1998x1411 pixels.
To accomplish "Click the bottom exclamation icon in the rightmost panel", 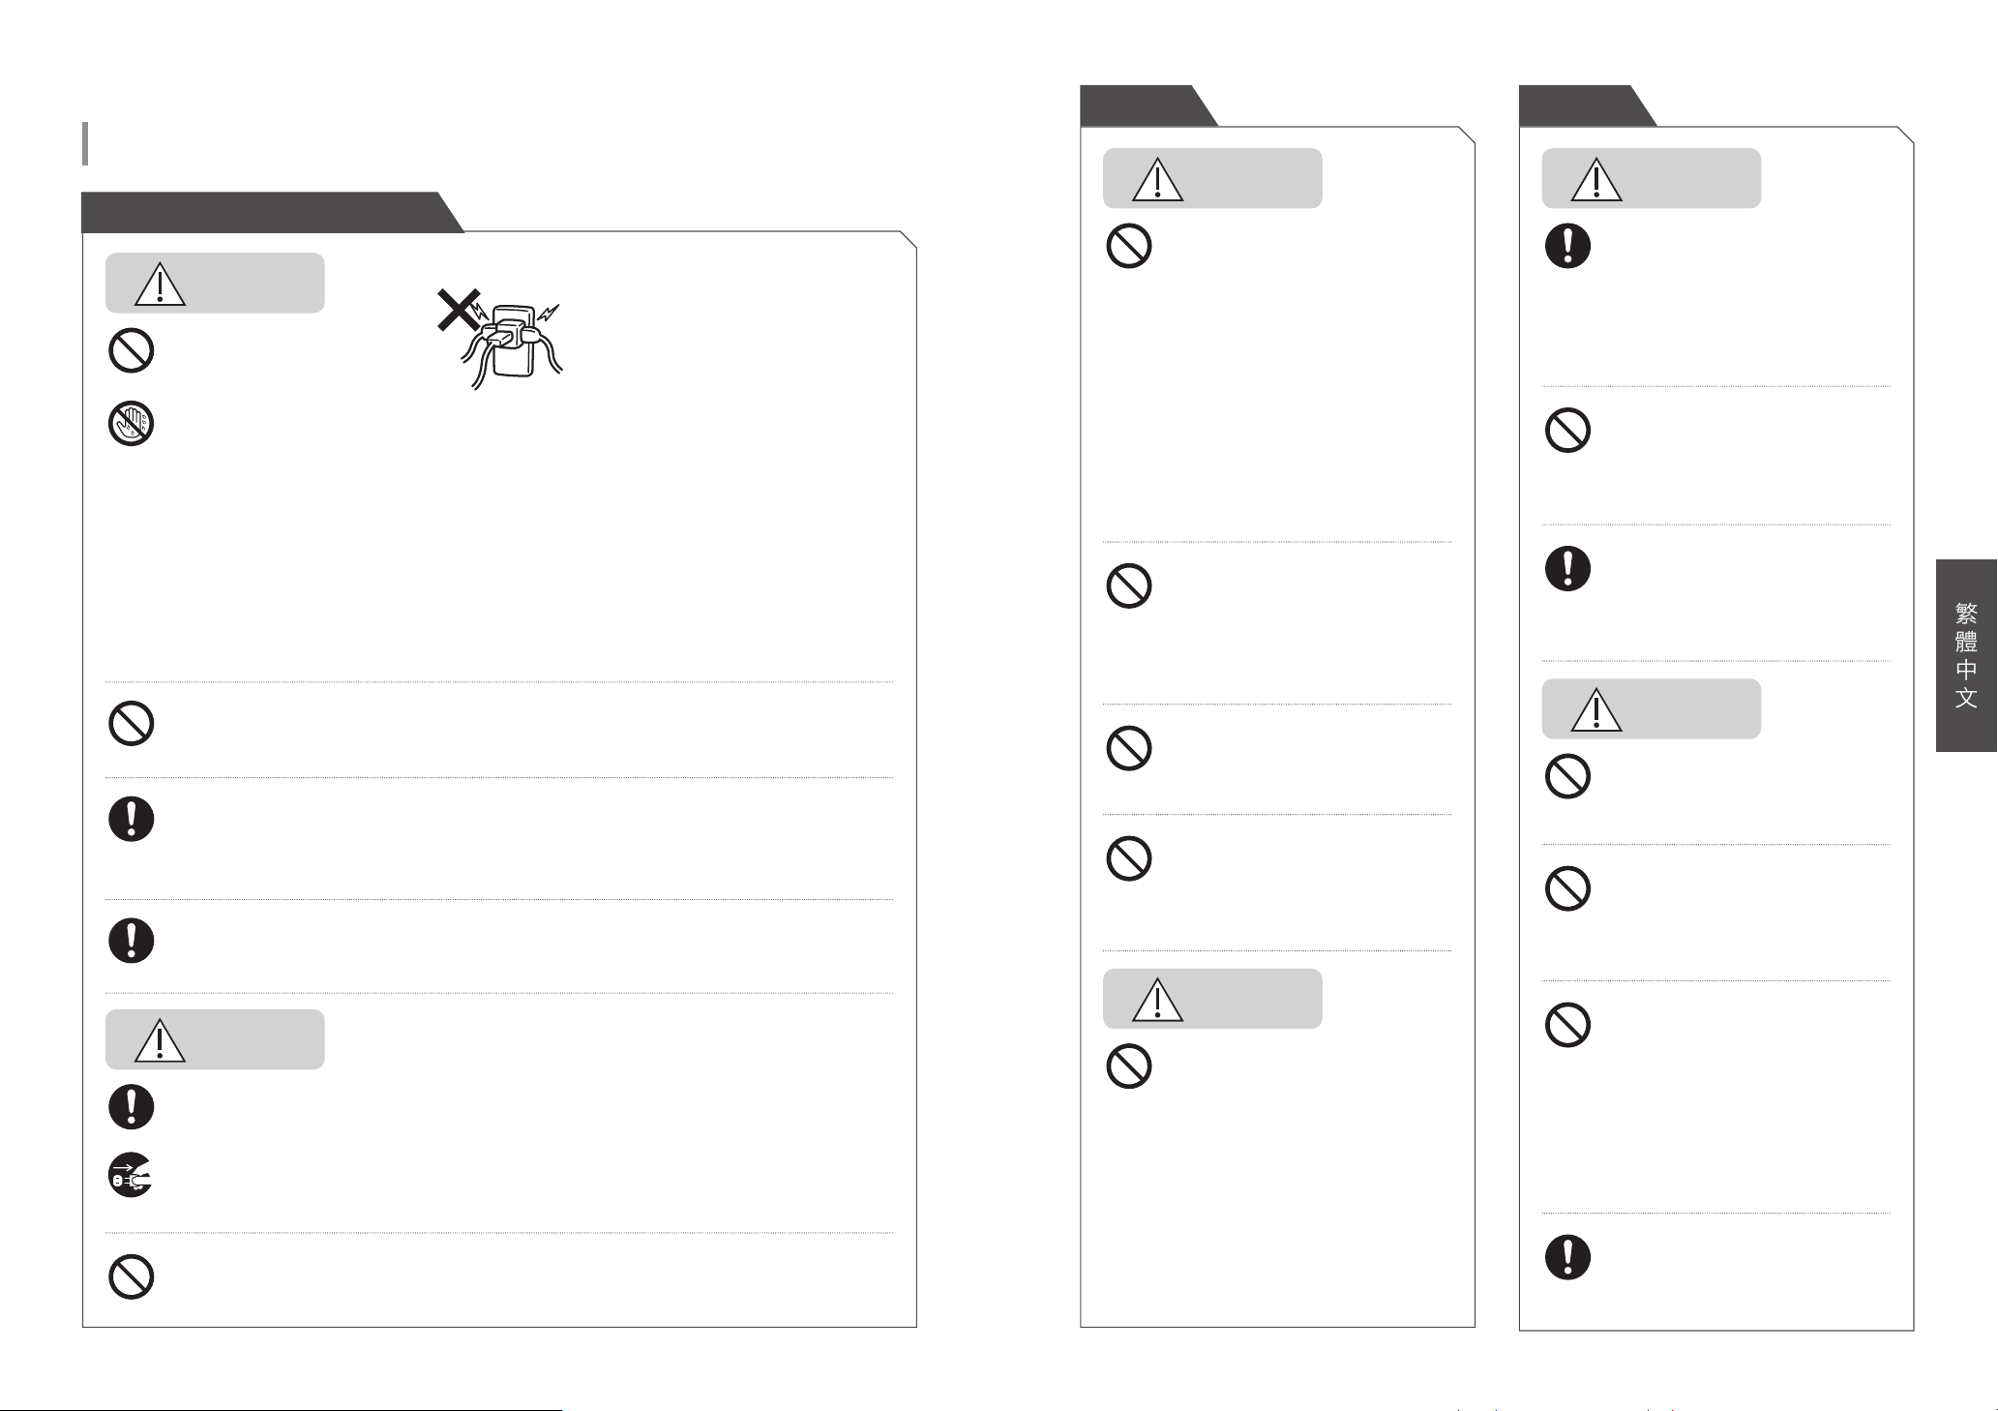I will click(1567, 1257).
